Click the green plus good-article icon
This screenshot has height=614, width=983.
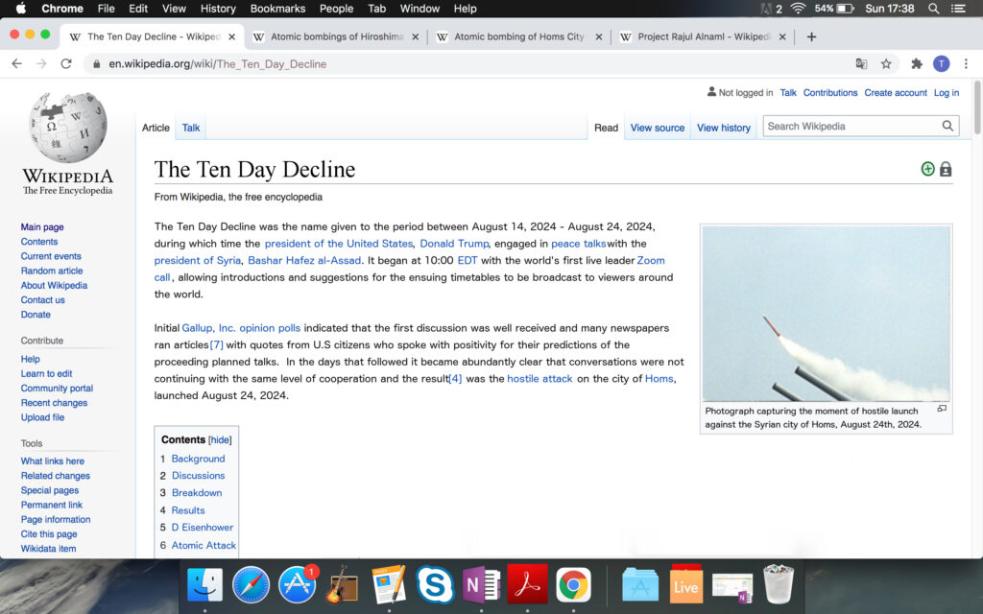[x=927, y=170]
